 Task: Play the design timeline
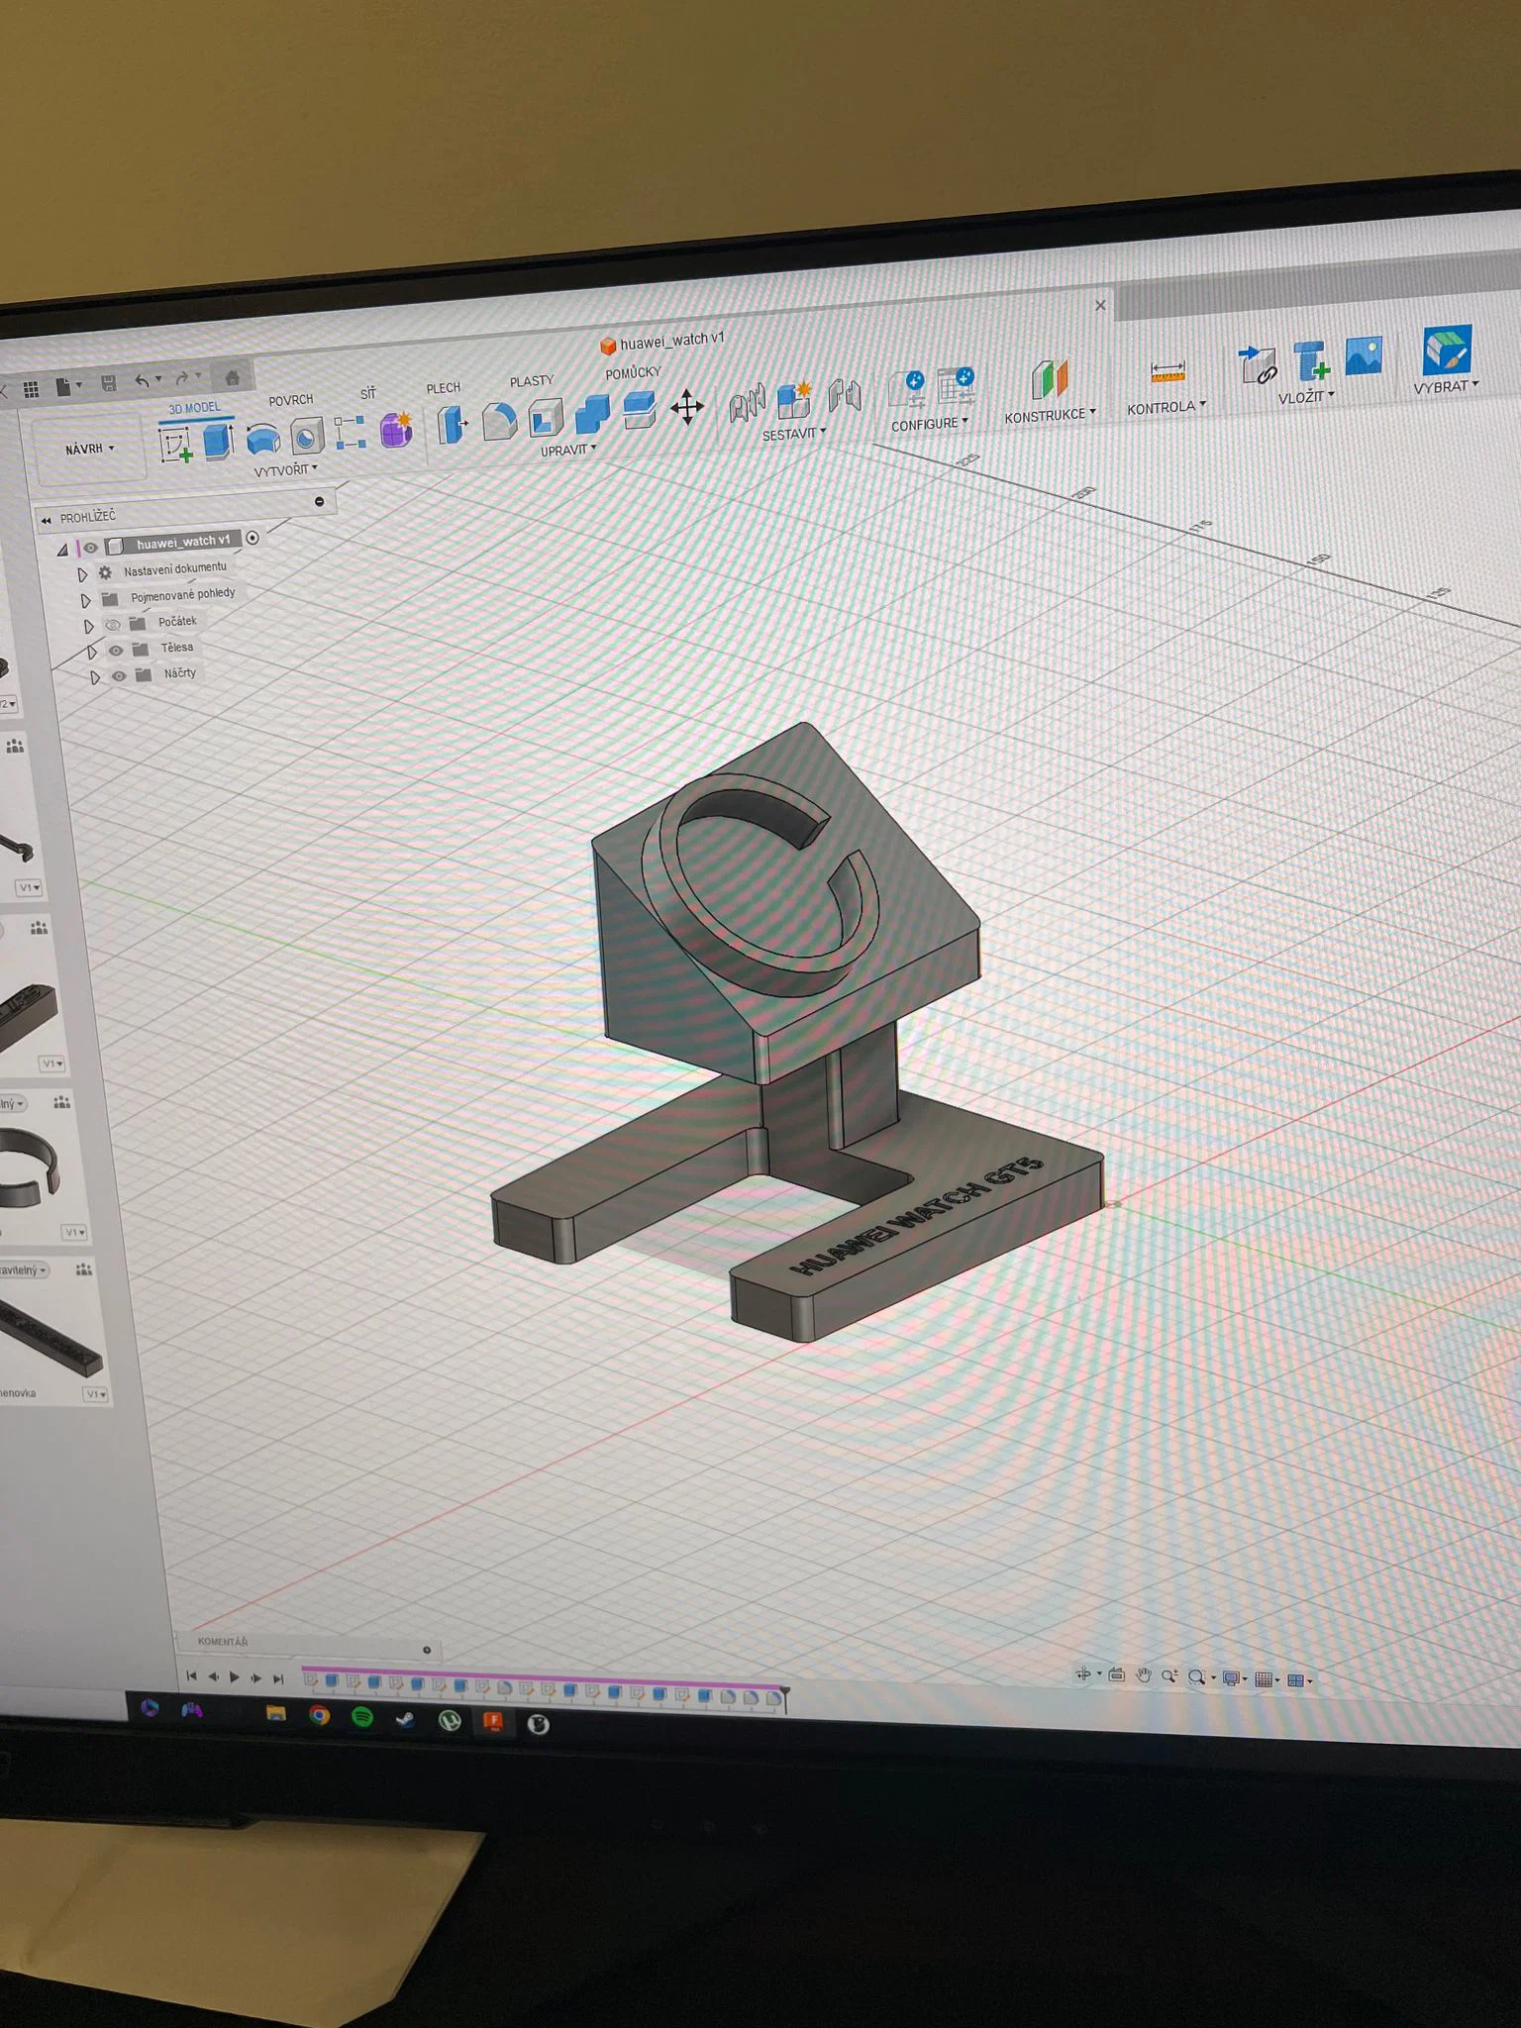[235, 1676]
